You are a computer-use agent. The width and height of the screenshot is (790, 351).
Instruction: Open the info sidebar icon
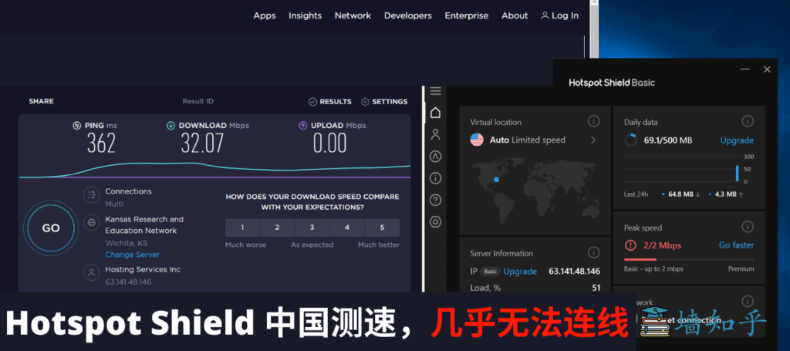coord(435,178)
